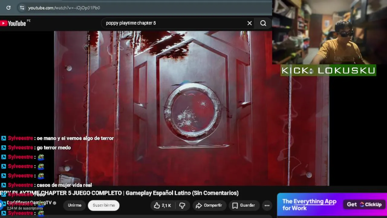The height and width of the screenshot is (218, 387).
Task: Click the video player area
Action: 191,108
